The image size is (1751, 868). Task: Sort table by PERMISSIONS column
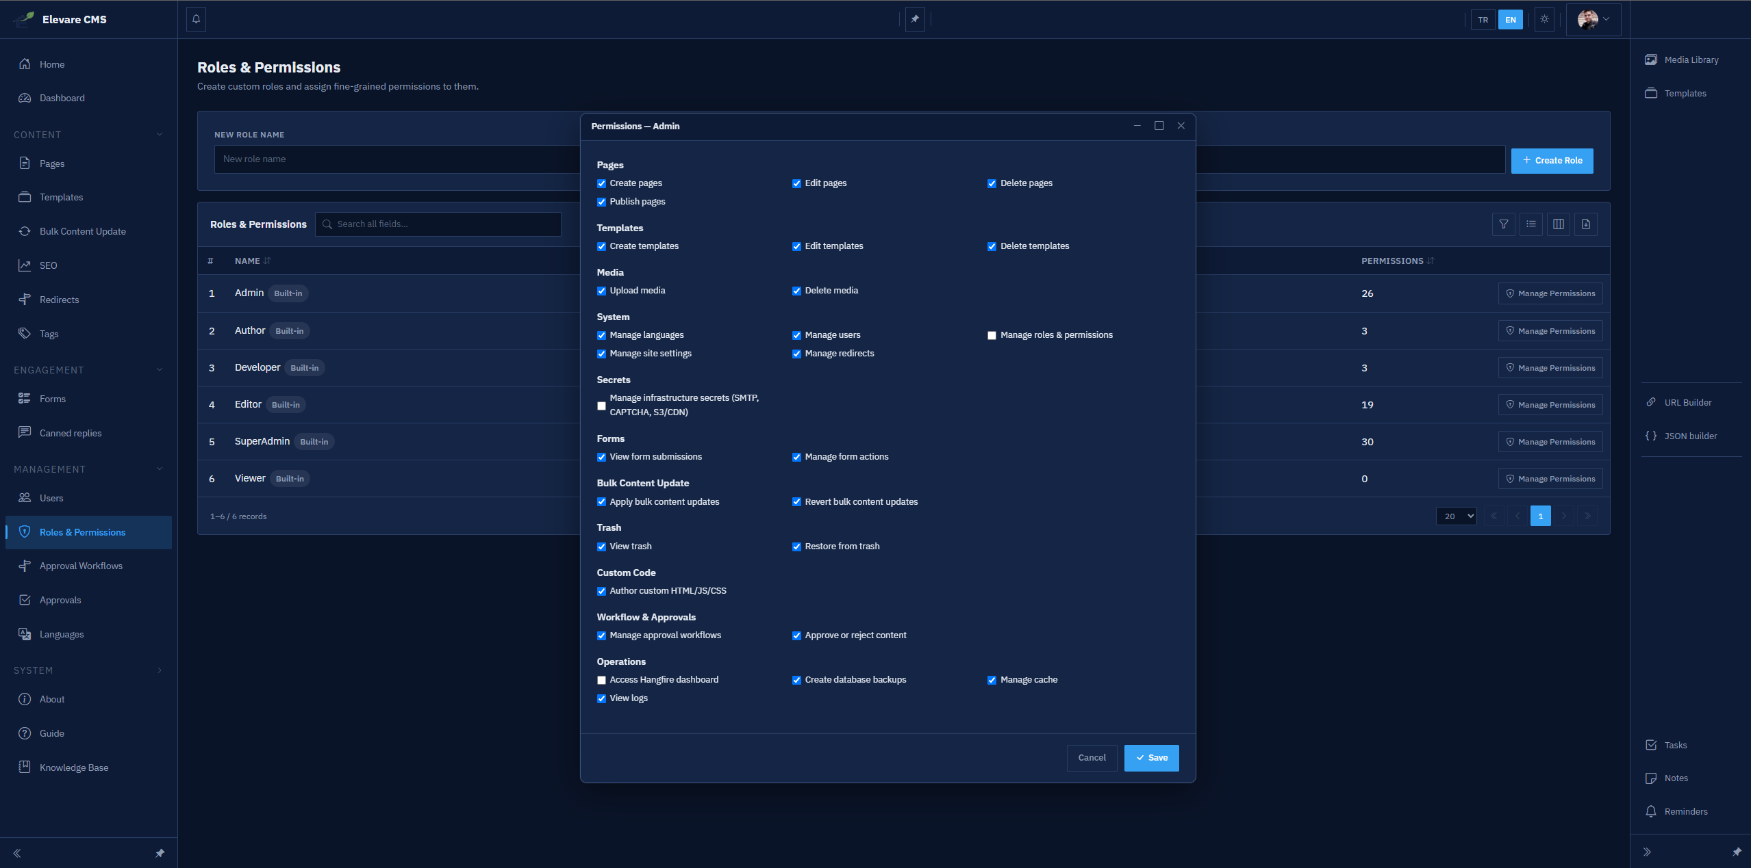(x=1397, y=261)
